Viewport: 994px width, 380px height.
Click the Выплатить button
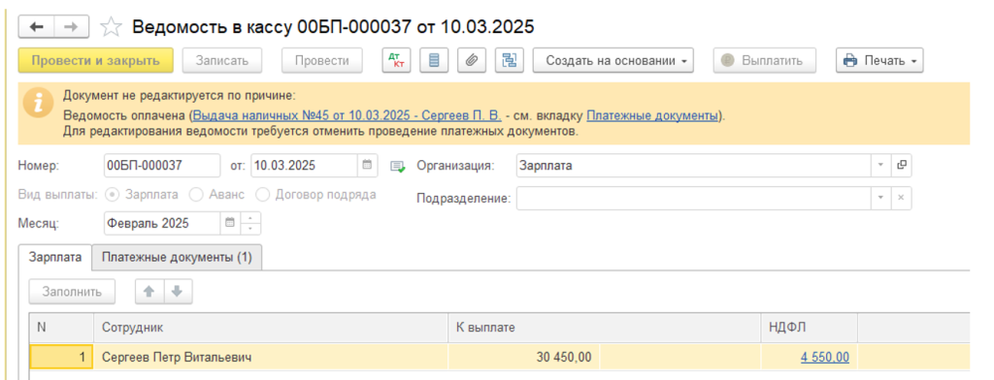[x=765, y=61]
